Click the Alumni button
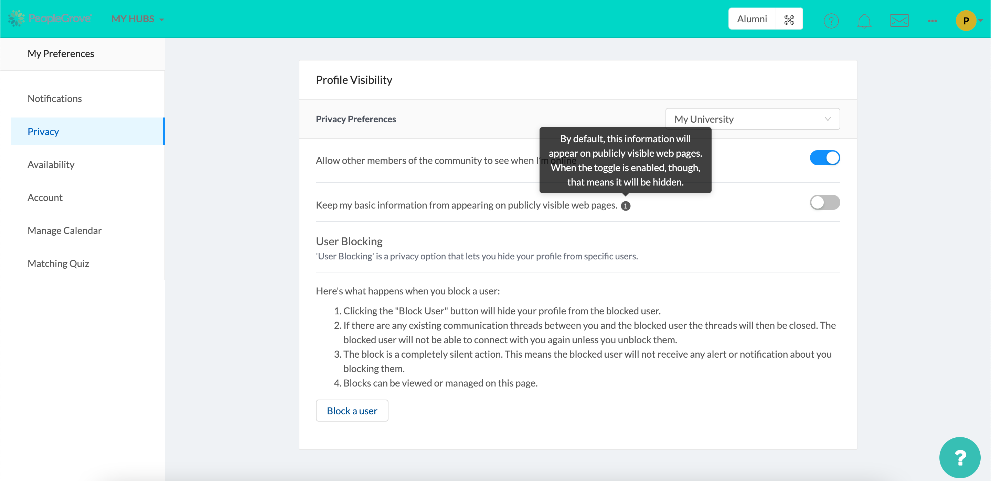 click(x=752, y=19)
